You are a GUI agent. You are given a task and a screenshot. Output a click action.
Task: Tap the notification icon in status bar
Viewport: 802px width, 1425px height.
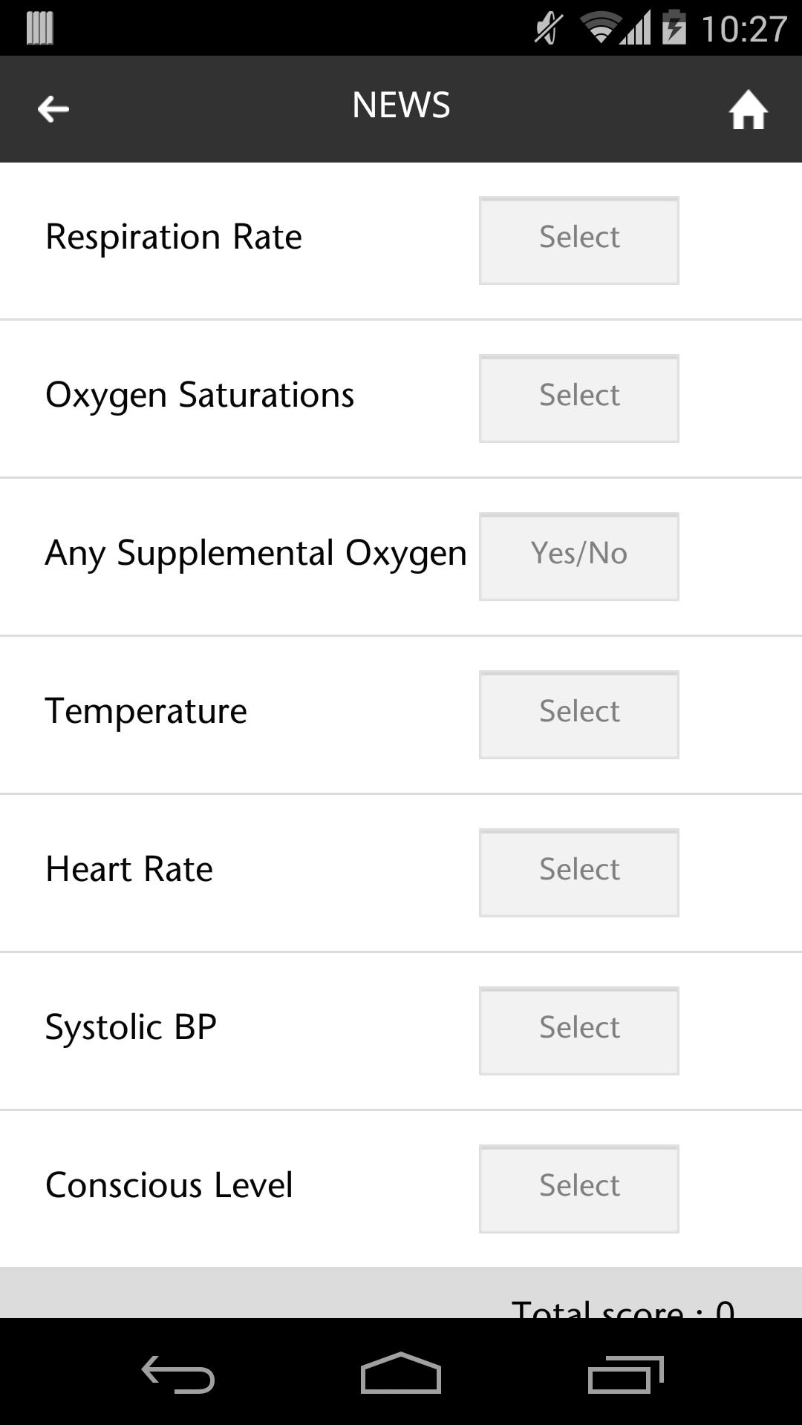(x=39, y=28)
